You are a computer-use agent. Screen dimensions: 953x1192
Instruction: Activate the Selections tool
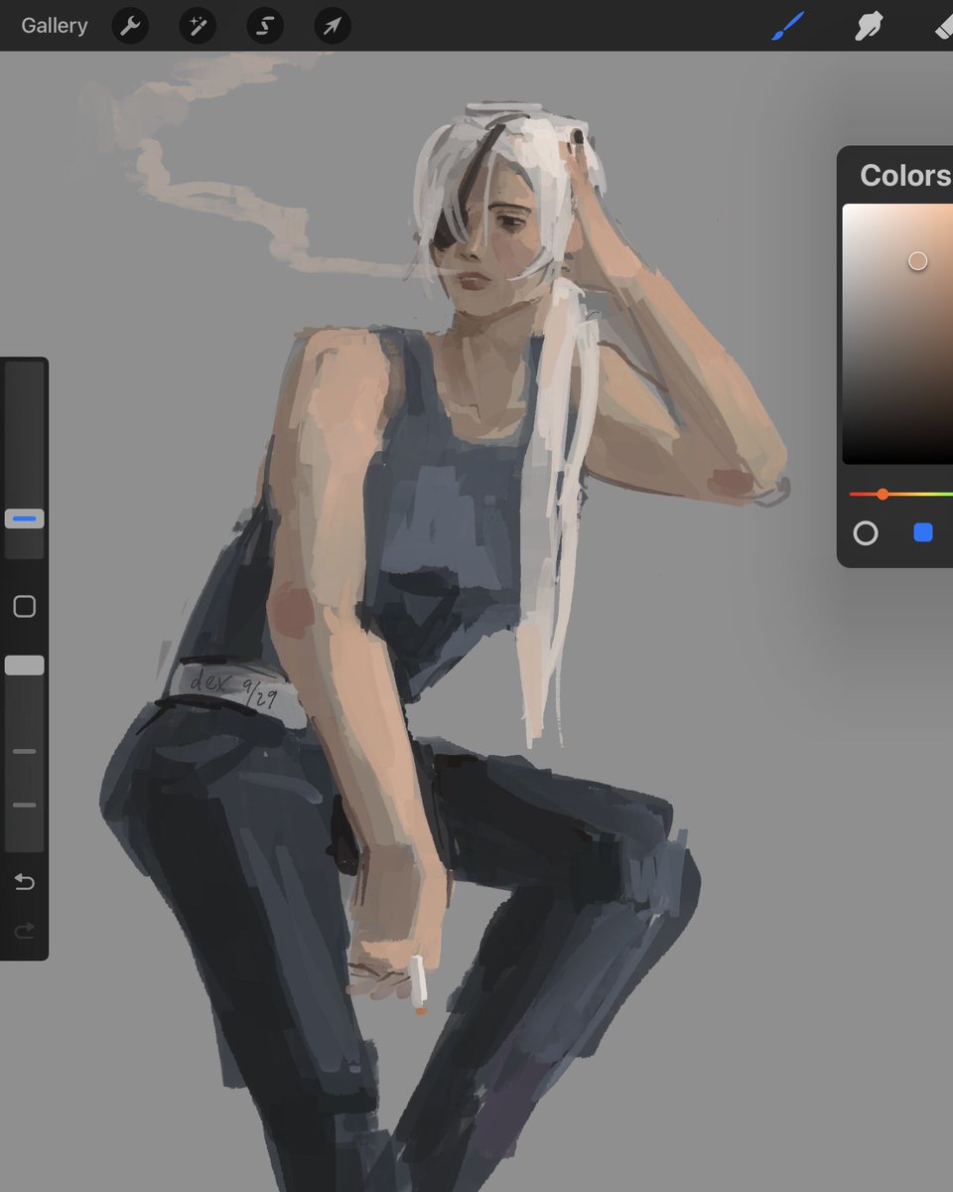[x=264, y=26]
